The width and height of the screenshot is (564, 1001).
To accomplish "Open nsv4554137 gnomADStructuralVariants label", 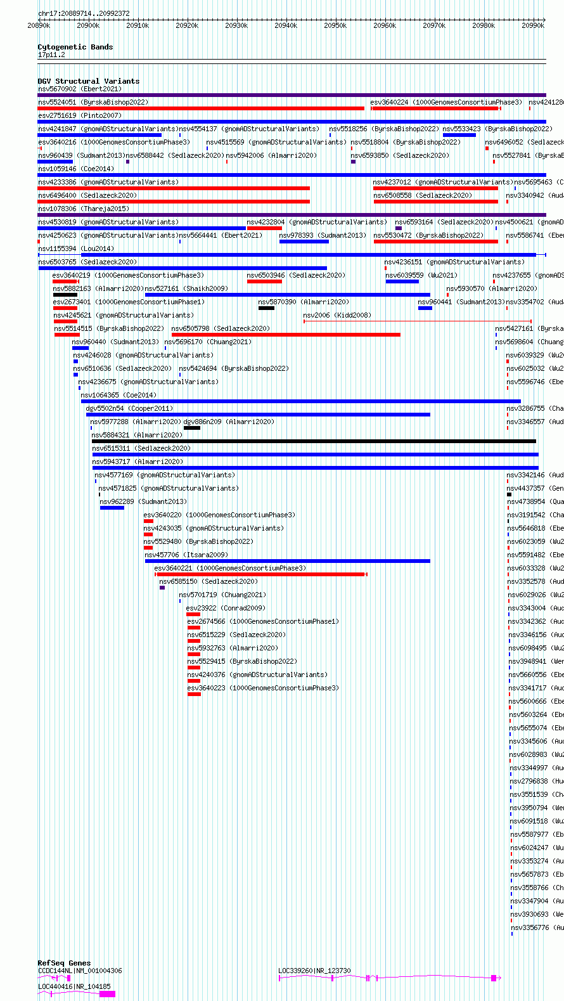I will click(249, 129).
